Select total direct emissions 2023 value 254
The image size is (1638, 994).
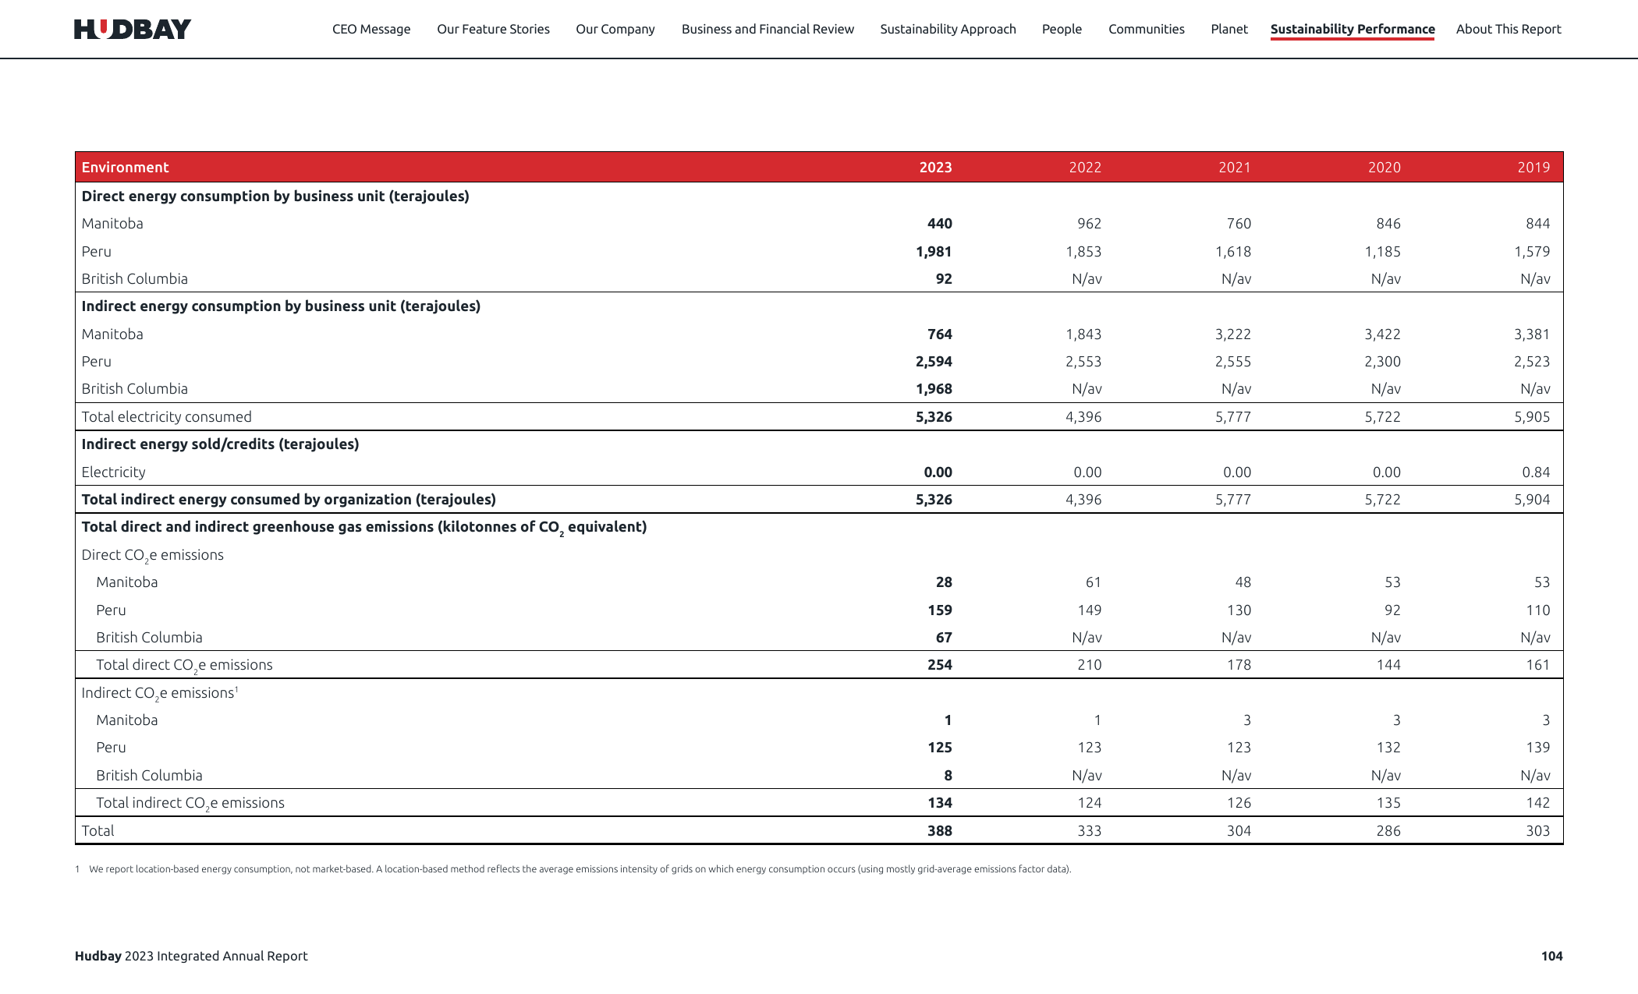[939, 665]
